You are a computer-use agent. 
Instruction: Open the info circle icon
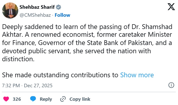click(171, 85)
